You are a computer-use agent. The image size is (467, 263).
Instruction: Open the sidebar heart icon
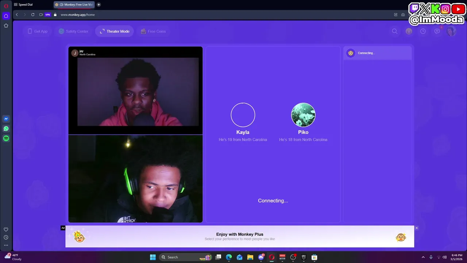pos(6,229)
